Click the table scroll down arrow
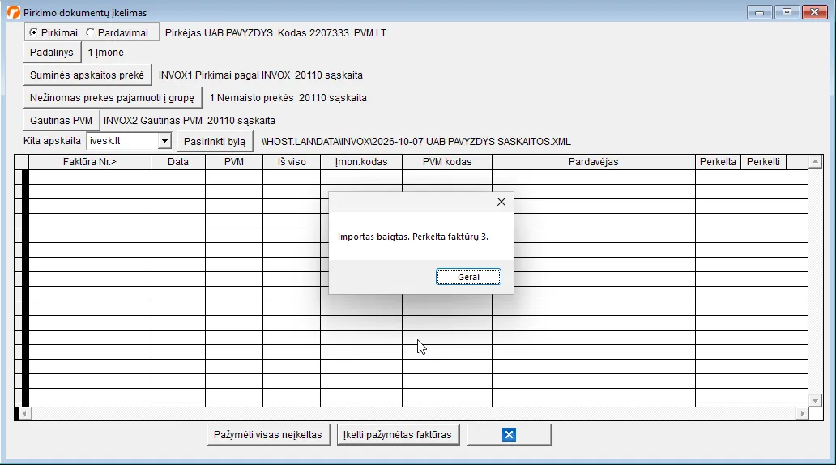This screenshot has height=465, width=836. [x=815, y=400]
